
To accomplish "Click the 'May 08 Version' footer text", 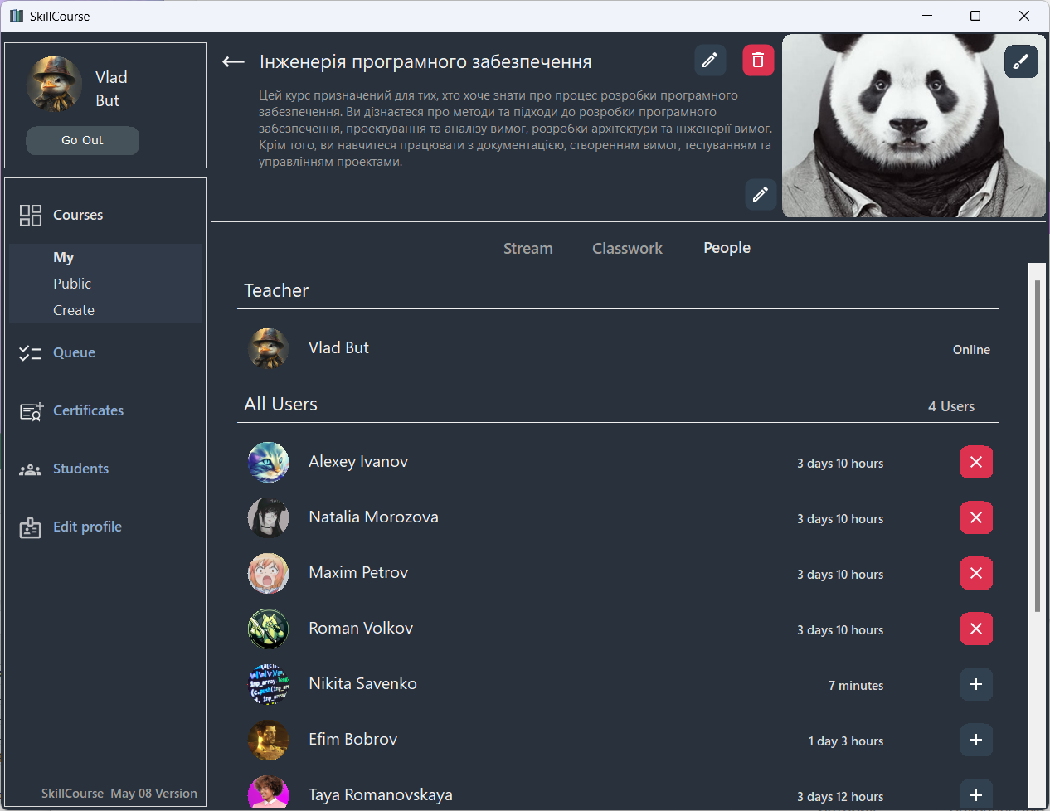I will coord(154,794).
